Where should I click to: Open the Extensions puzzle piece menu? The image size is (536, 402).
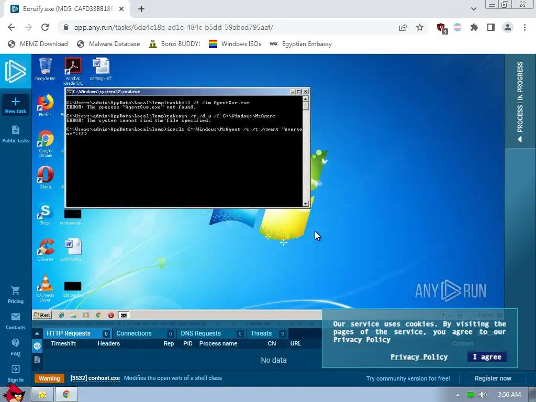(474, 27)
